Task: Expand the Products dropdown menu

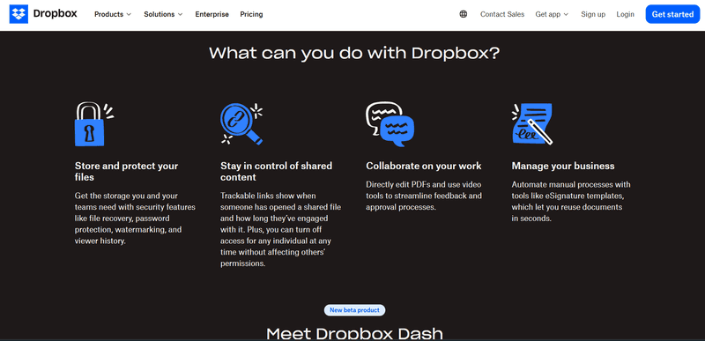Action: tap(113, 14)
